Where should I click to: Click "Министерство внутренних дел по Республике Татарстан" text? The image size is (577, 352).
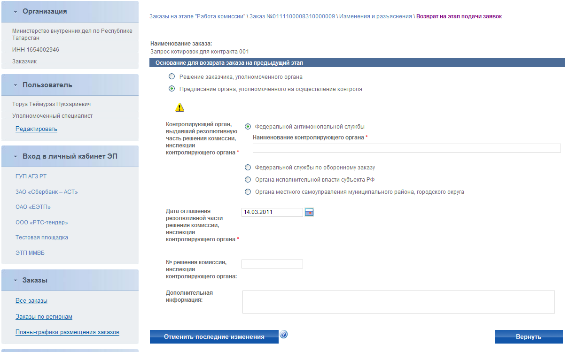[x=72, y=34]
